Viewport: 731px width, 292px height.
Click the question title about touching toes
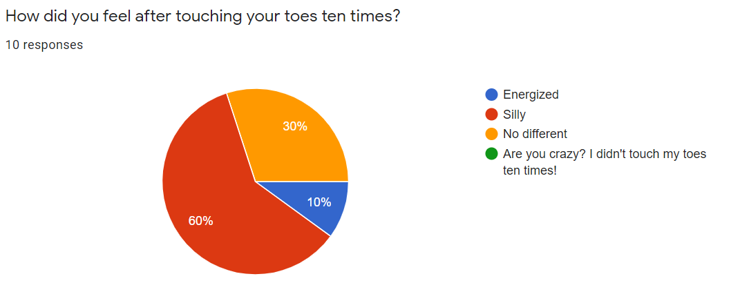pos(202,17)
